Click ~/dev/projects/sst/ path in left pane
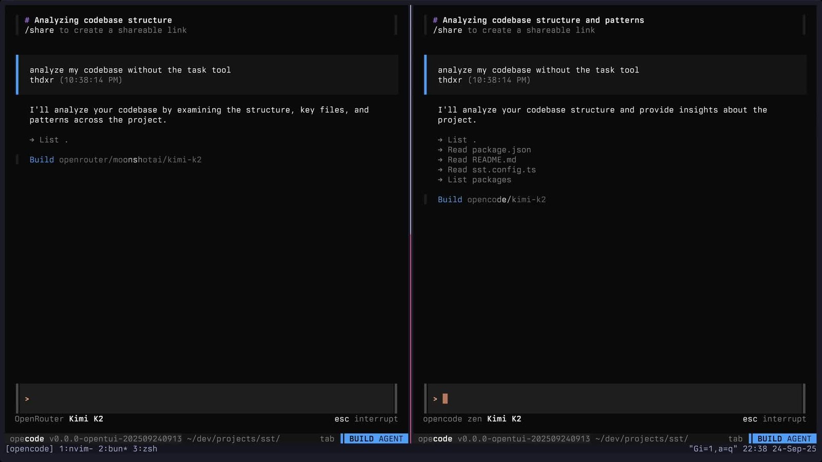This screenshot has height=462, width=822. [x=234, y=438]
